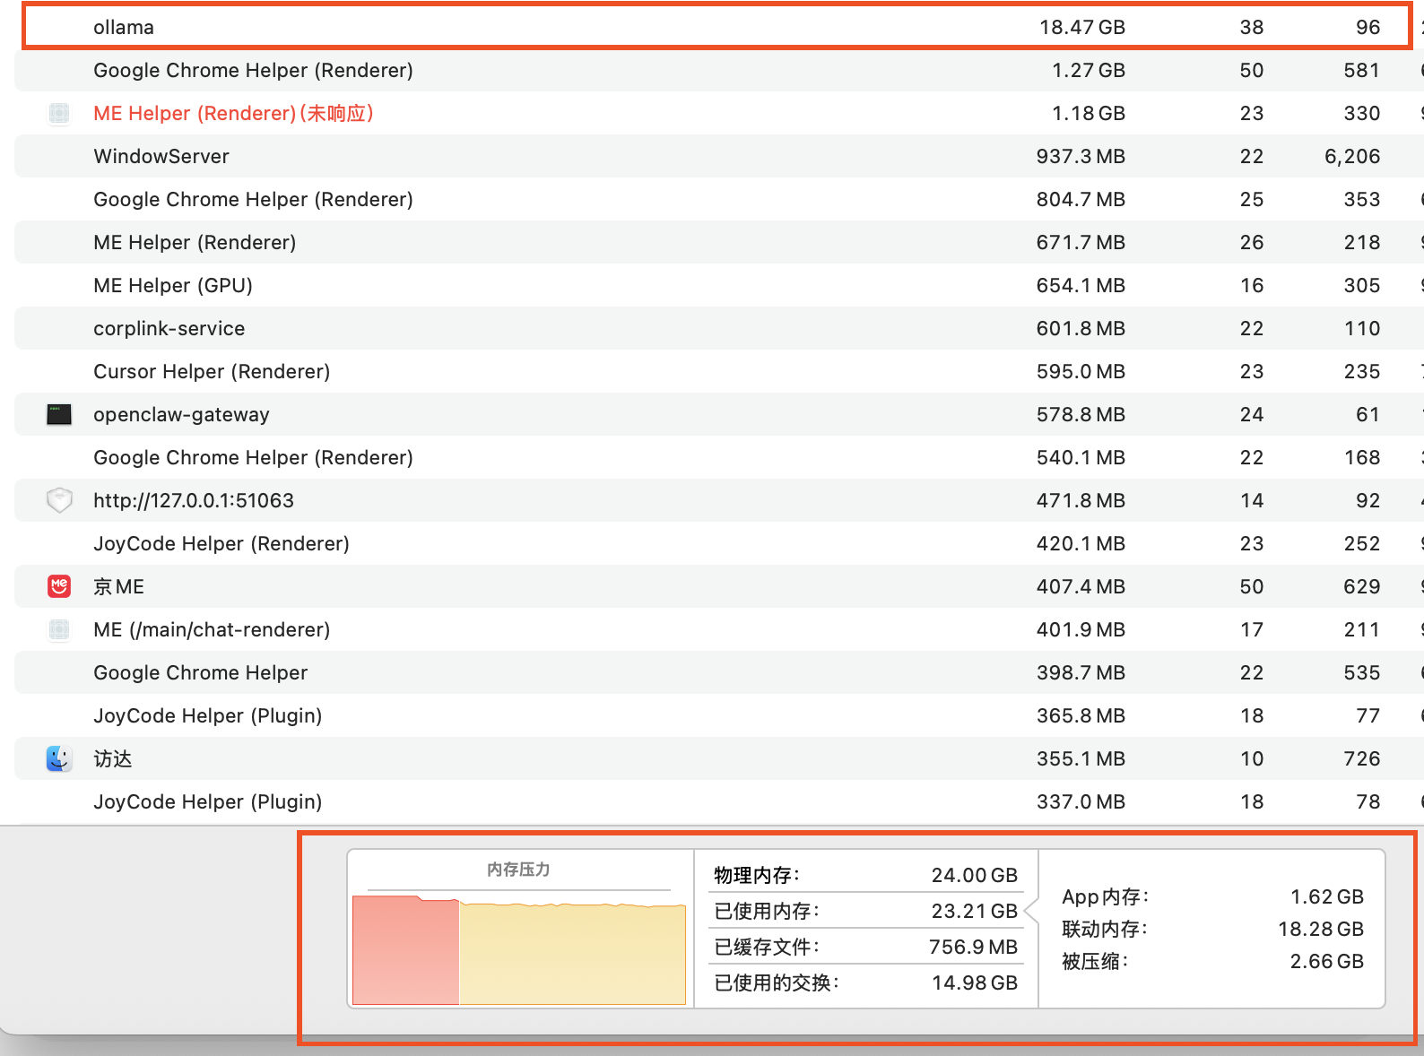Select Google Chrome Helper (Renderer) using 804.7 MB
Image resolution: width=1424 pixels, height=1056 pixels.
tap(253, 199)
